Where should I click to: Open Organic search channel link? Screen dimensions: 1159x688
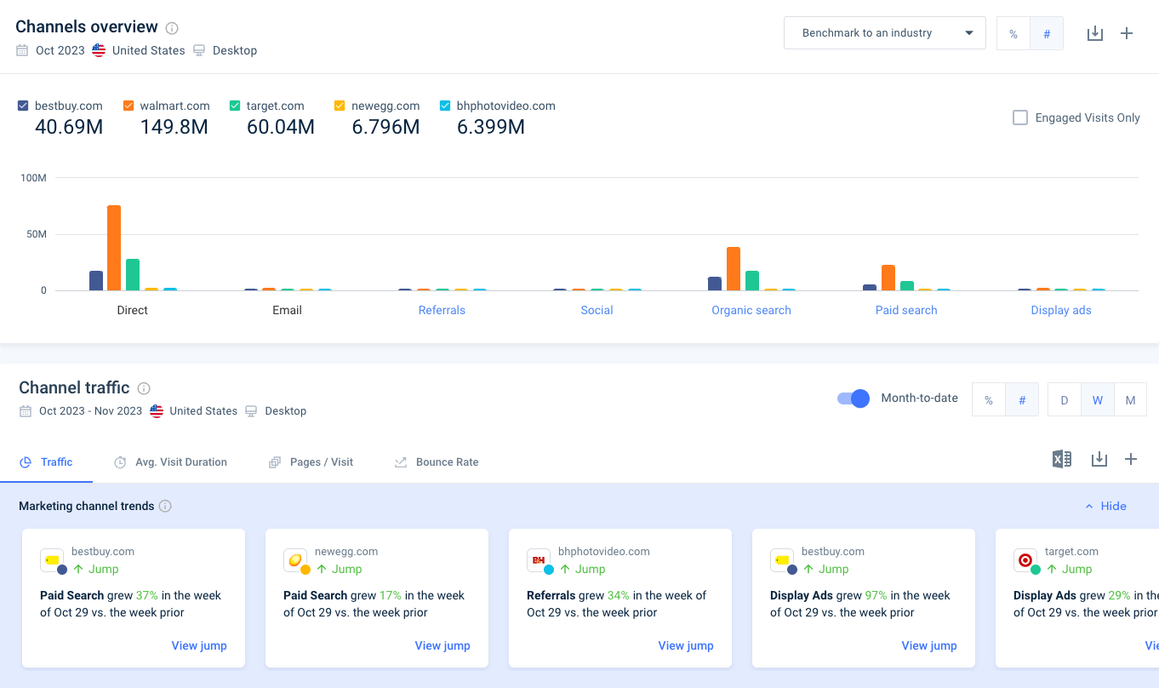tap(751, 310)
